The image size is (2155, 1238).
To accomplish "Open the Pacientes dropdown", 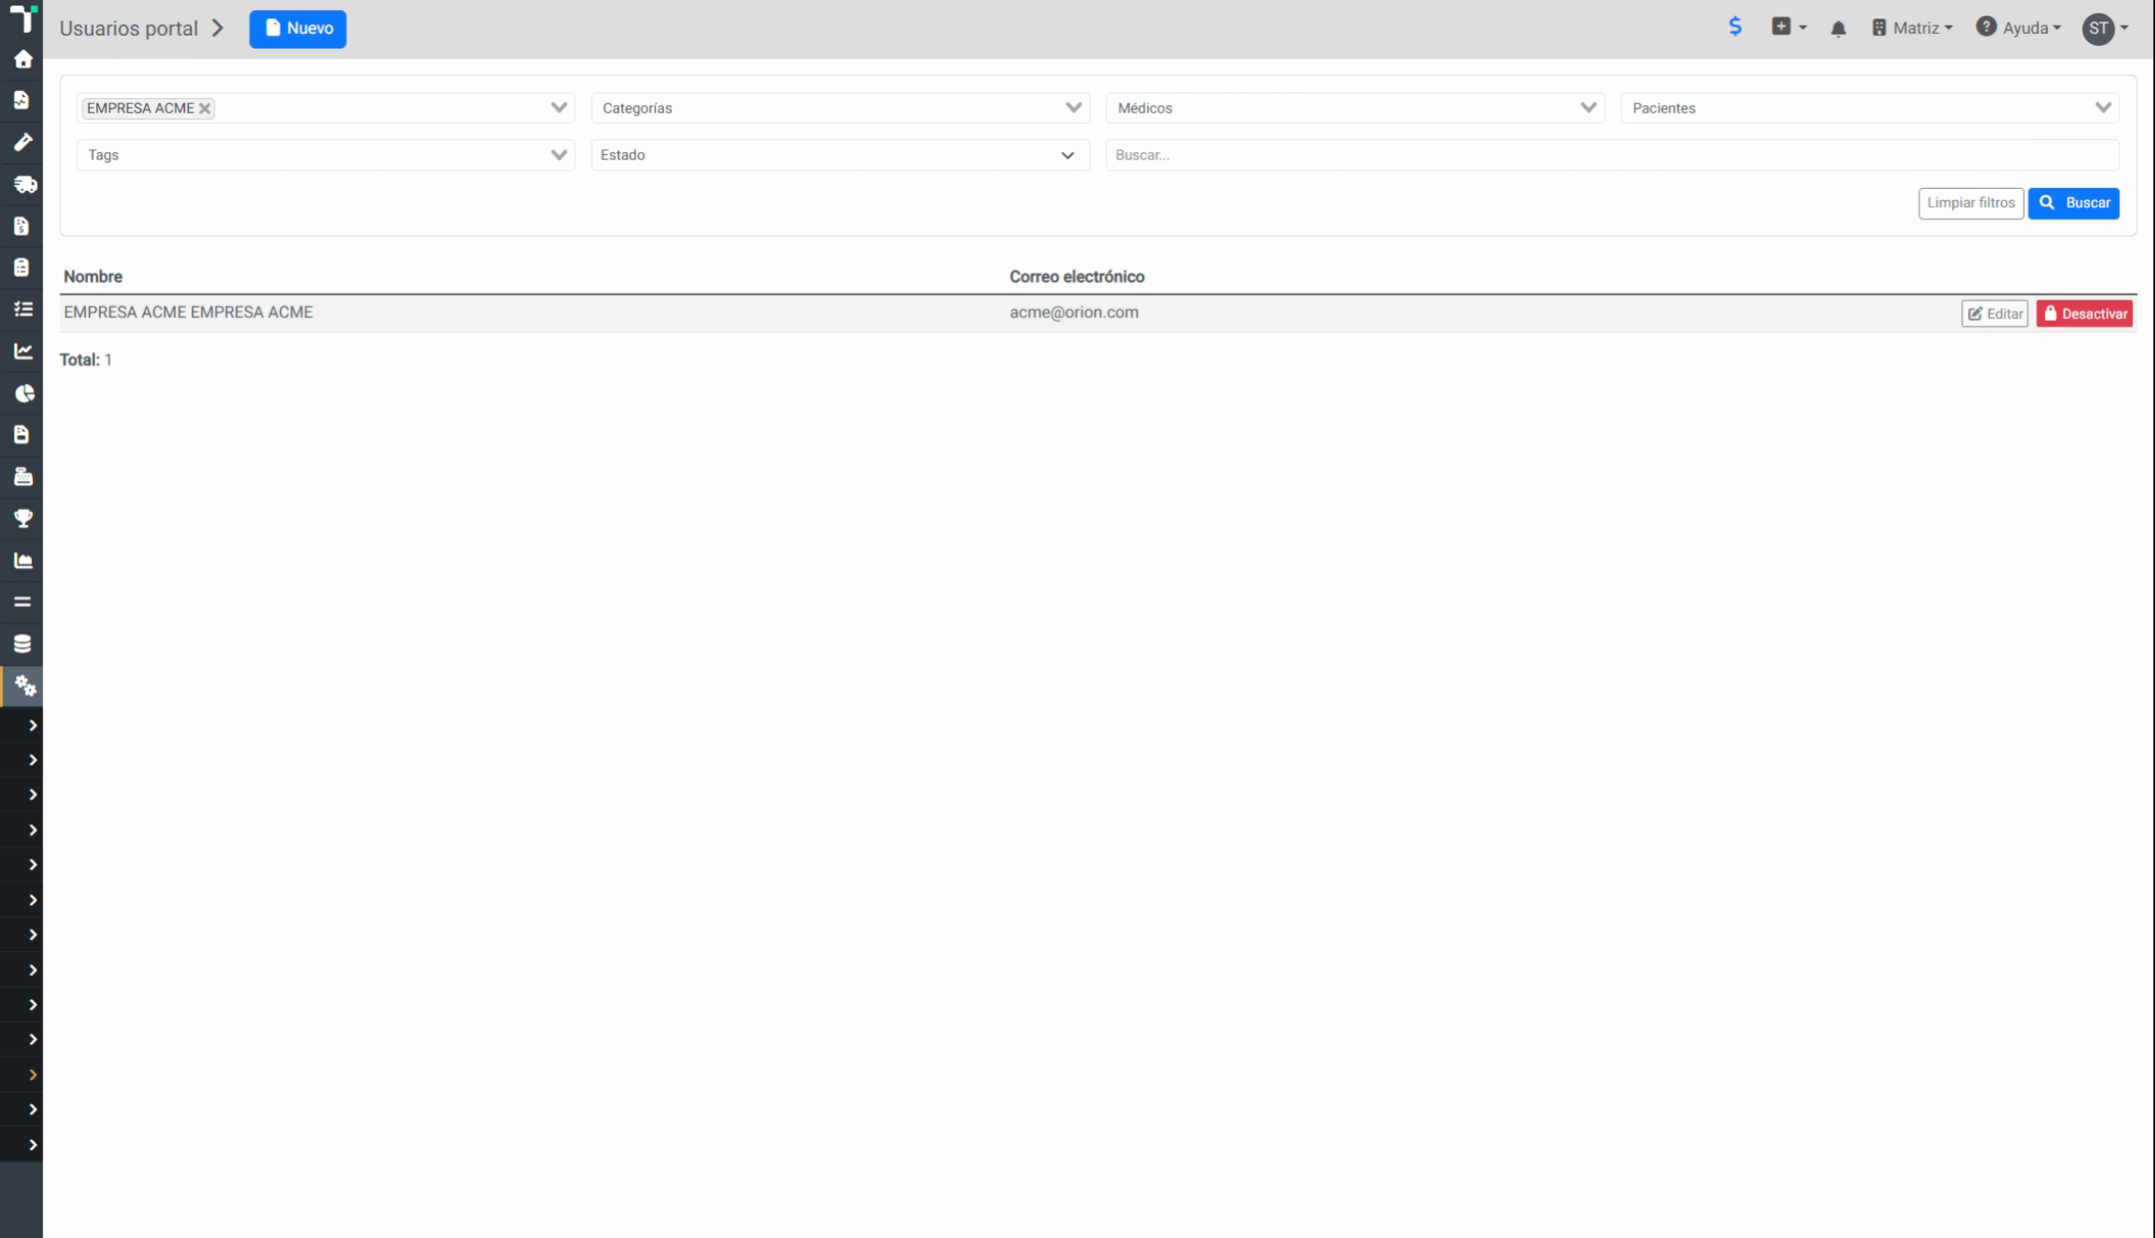I will click(1869, 108).
